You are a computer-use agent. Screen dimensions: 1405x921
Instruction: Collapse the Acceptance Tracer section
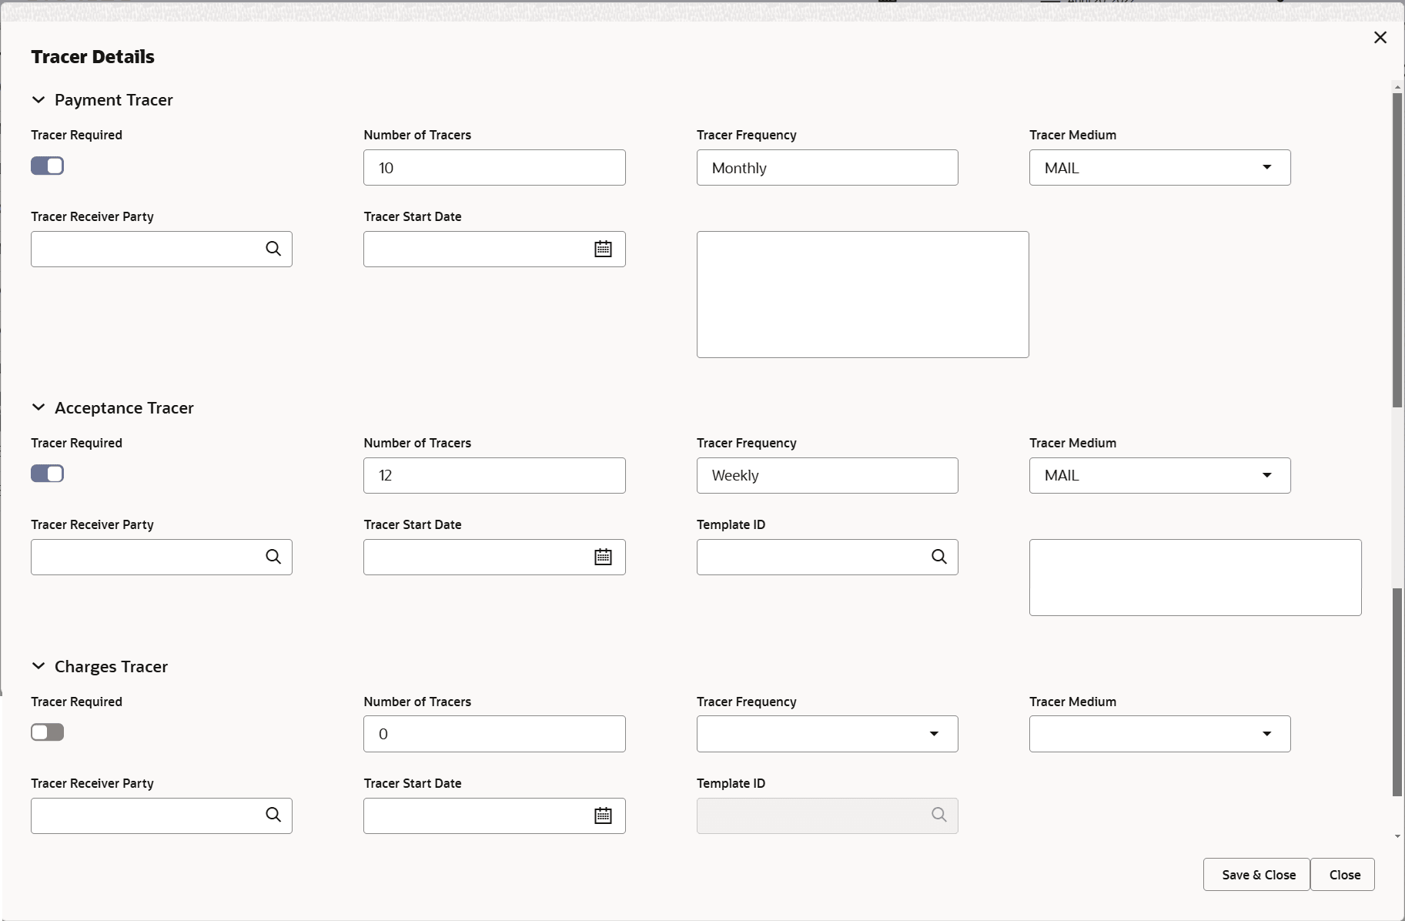point(38,408)
